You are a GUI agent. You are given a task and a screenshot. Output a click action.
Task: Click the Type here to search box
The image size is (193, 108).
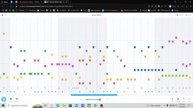click(x=24, y=105)
